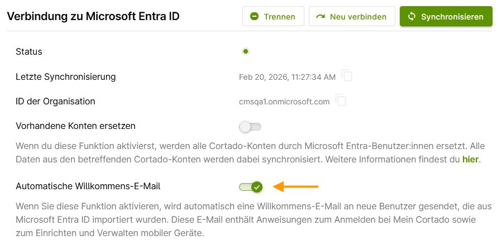
Task: Copy the organization ID to clipboard
Action: tap(341, 101)
